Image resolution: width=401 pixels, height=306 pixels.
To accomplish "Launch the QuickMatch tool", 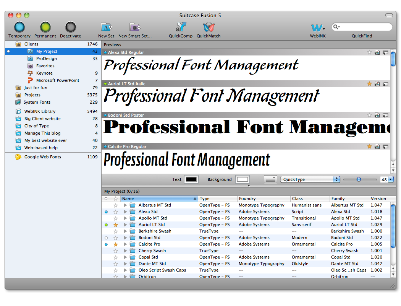I will (x=209, y=27).
